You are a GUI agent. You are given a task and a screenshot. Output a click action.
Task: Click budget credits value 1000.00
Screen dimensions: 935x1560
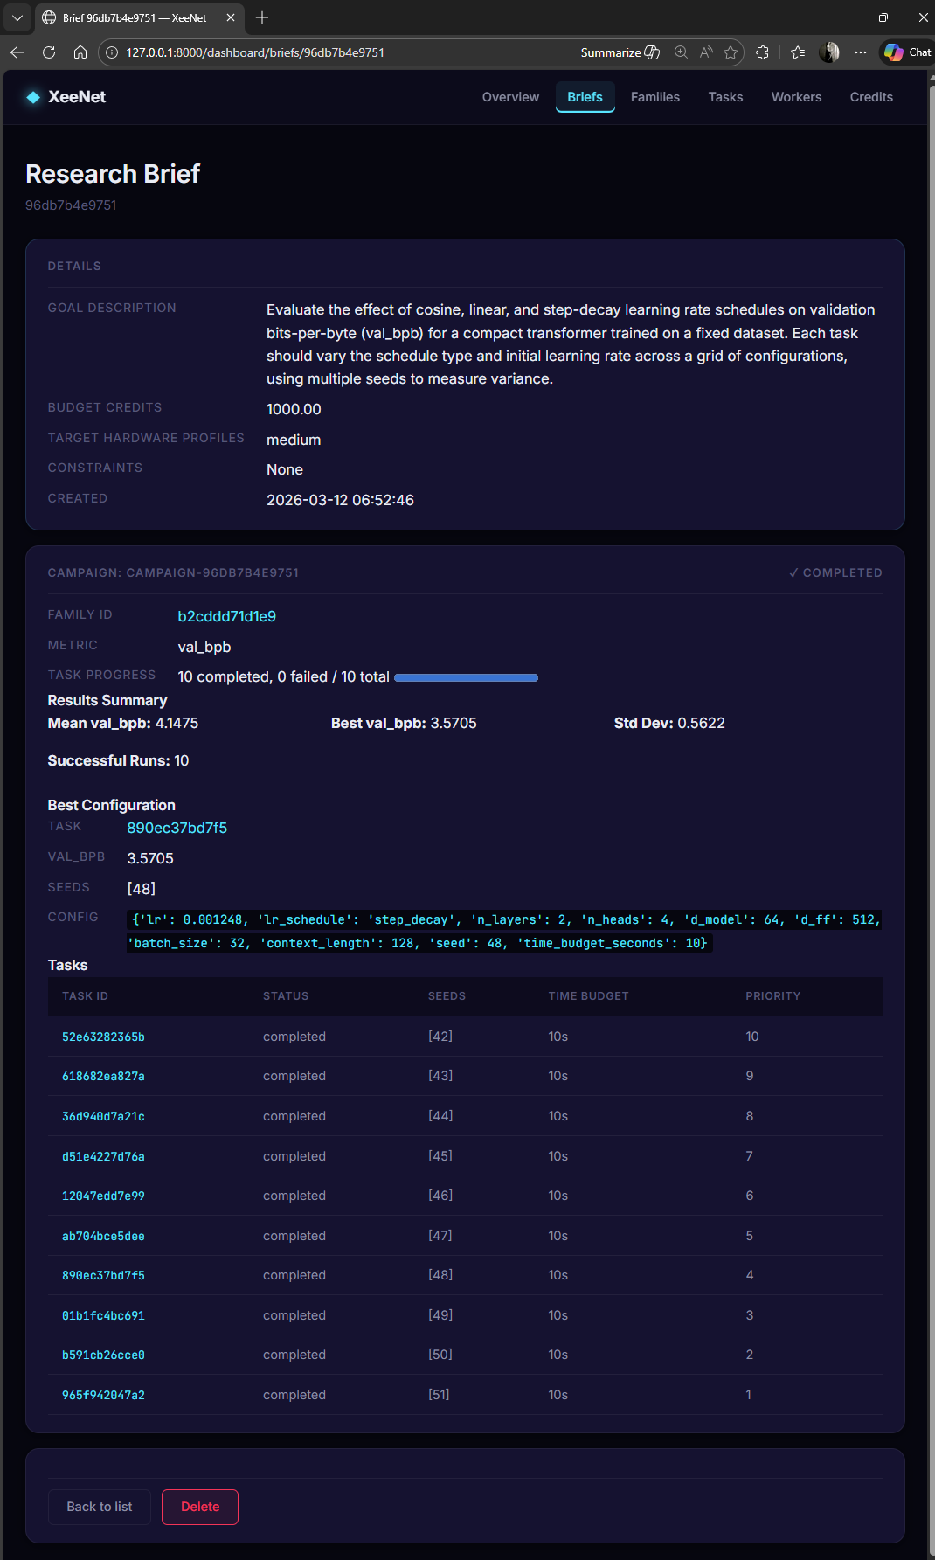294,409
